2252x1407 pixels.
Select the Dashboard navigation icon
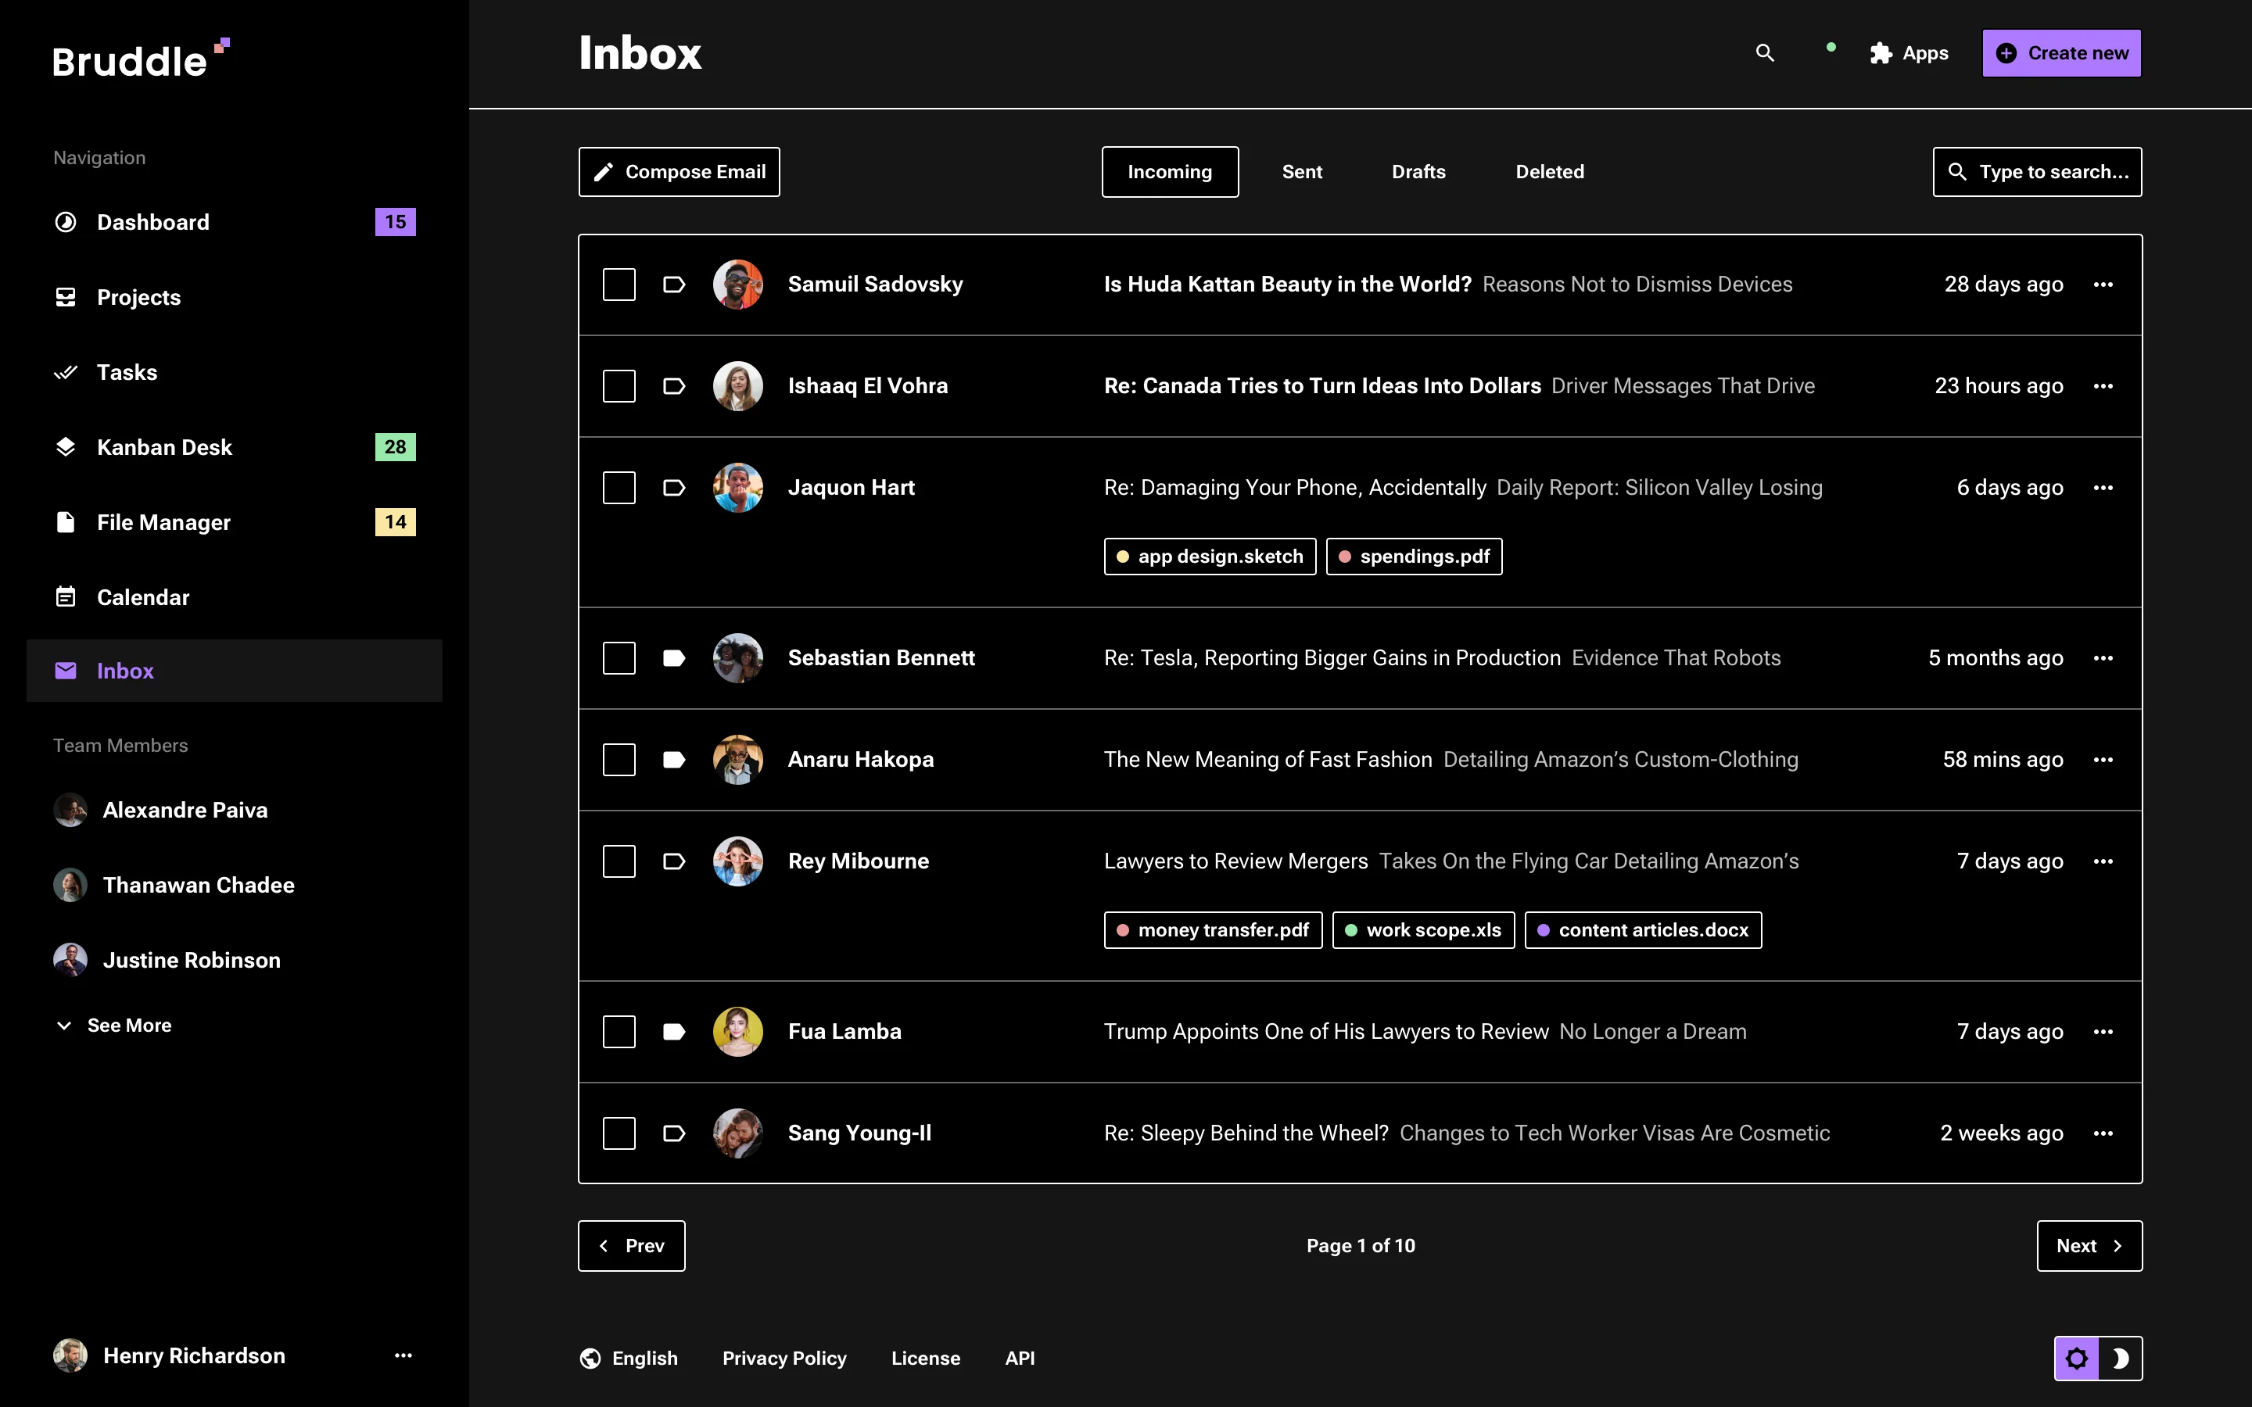click(65, 221)
